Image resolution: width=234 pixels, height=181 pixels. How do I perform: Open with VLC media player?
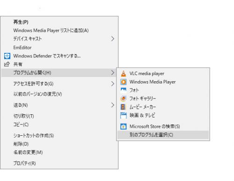tap(163, 74)
